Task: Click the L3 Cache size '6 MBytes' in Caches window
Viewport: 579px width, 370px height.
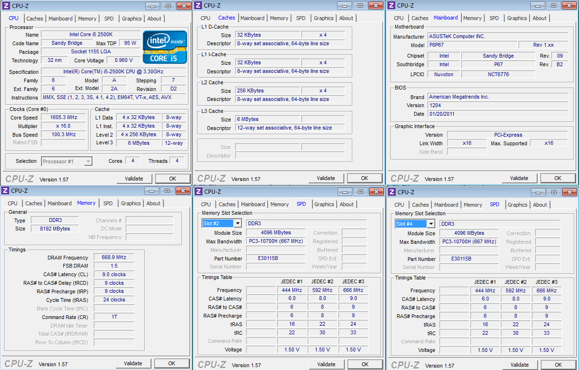Action: pyautogui.click(x=268, y=120)
